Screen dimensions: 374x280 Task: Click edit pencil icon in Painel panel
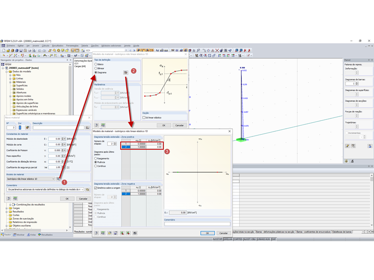pyautogui.click(x=347, y=146)
